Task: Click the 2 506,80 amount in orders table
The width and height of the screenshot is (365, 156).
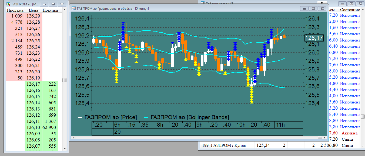Action: (x=328, y=145)
